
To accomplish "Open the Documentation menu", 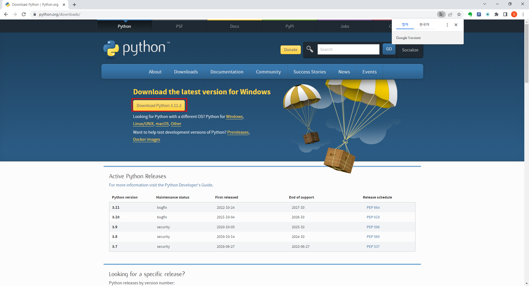I will pos(227,72).
